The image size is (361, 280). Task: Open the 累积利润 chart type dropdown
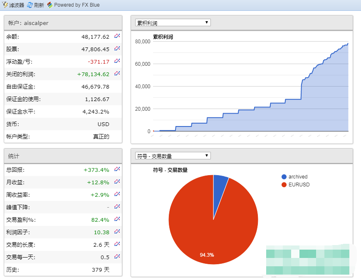pyautogui.click(x=173, y=22)
